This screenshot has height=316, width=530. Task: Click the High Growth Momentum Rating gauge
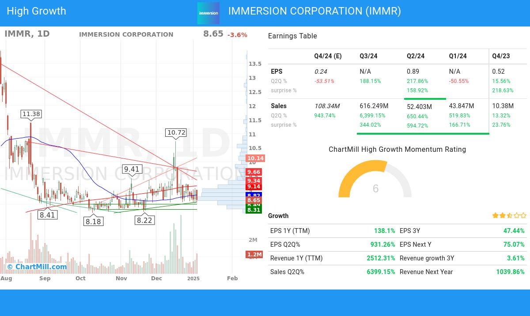tap(375, 180)
